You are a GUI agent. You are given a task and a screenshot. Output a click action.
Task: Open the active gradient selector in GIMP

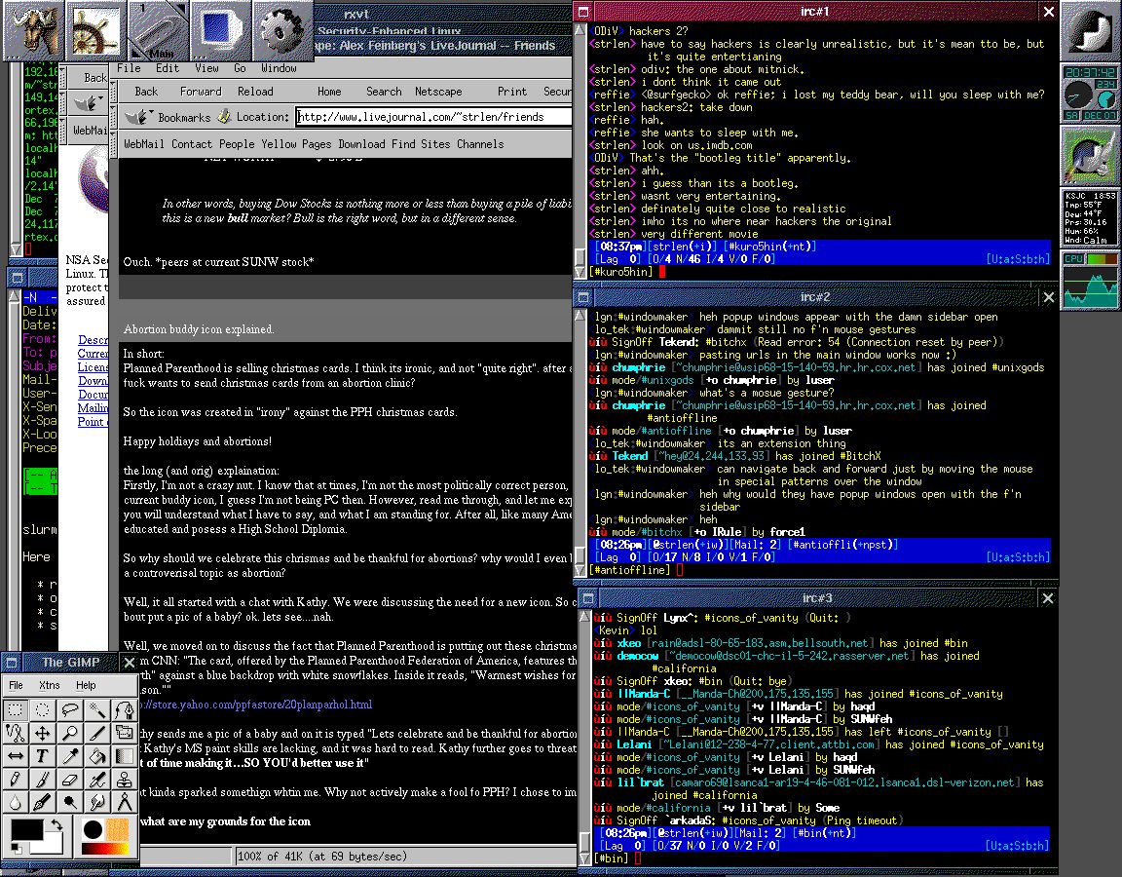click(104, 849)
